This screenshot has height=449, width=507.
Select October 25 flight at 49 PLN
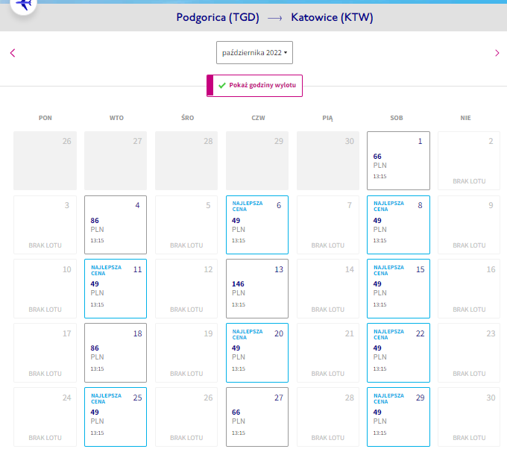[x=116, y=417]
